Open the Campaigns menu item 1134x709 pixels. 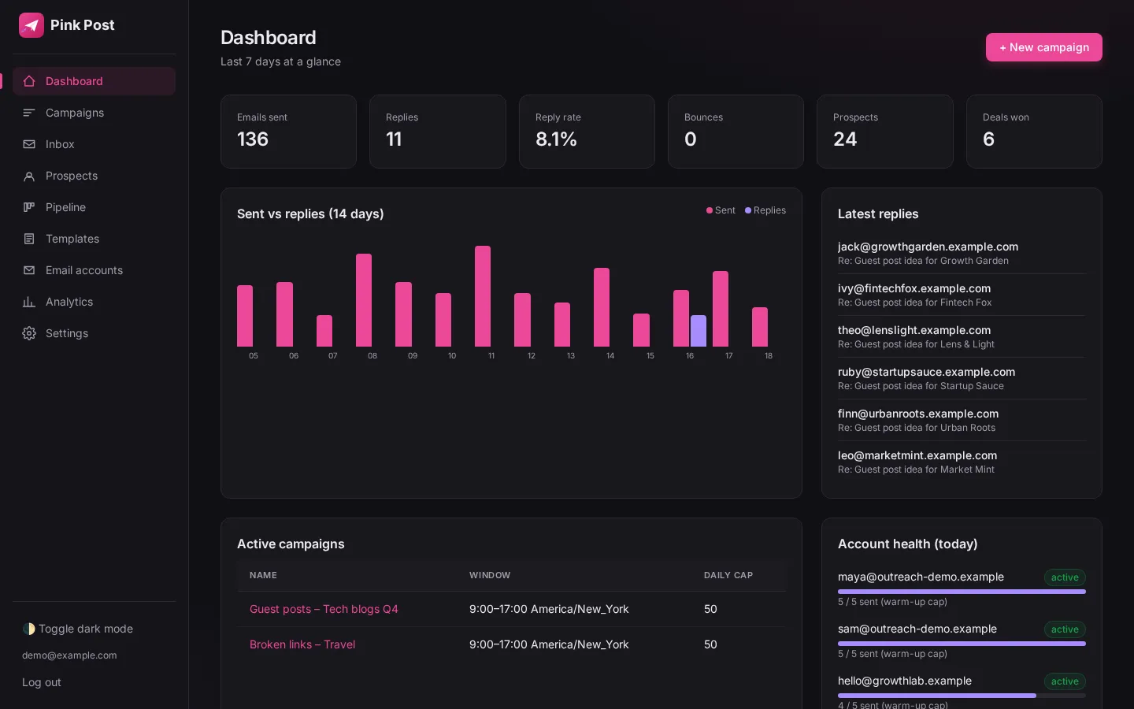coord(94,113)
